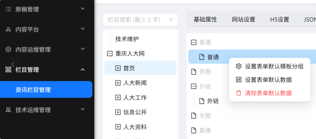
Task: Expand the 信息公开 tree node
Action: click(x=118, y=112)
